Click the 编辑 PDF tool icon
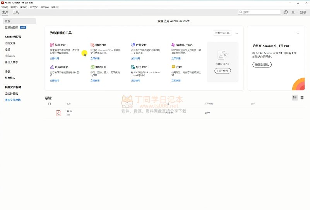The width and height of the screenshot is (310, 210). [52, 45]
